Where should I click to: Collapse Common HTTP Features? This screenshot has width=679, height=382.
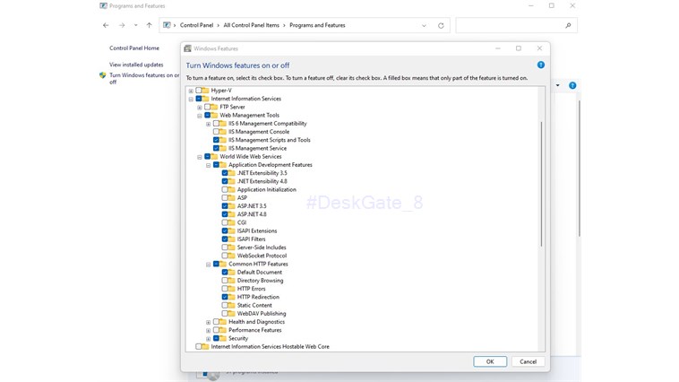point(209,264)
